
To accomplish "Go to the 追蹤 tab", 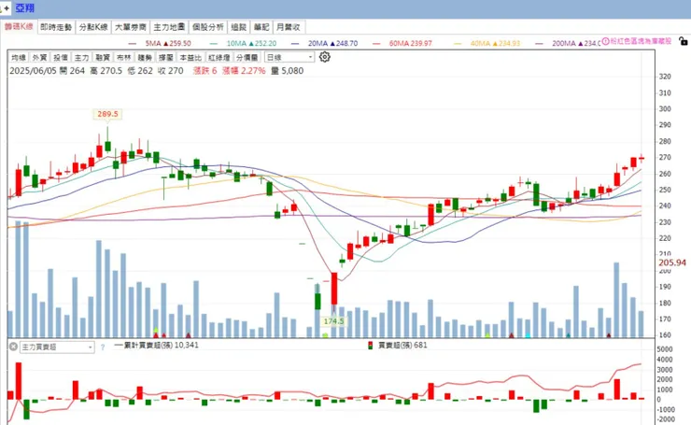I will click(239, 27).
